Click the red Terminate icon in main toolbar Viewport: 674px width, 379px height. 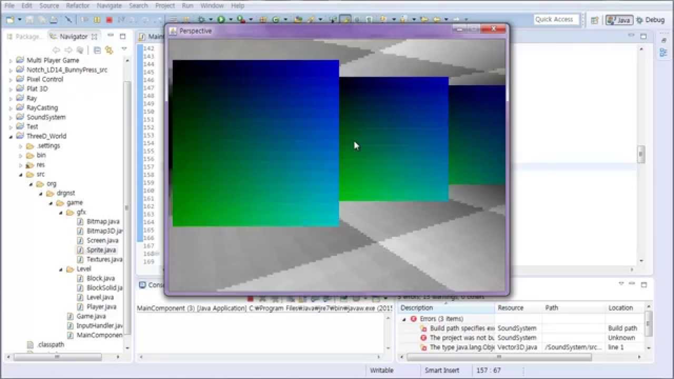[109, 19]
